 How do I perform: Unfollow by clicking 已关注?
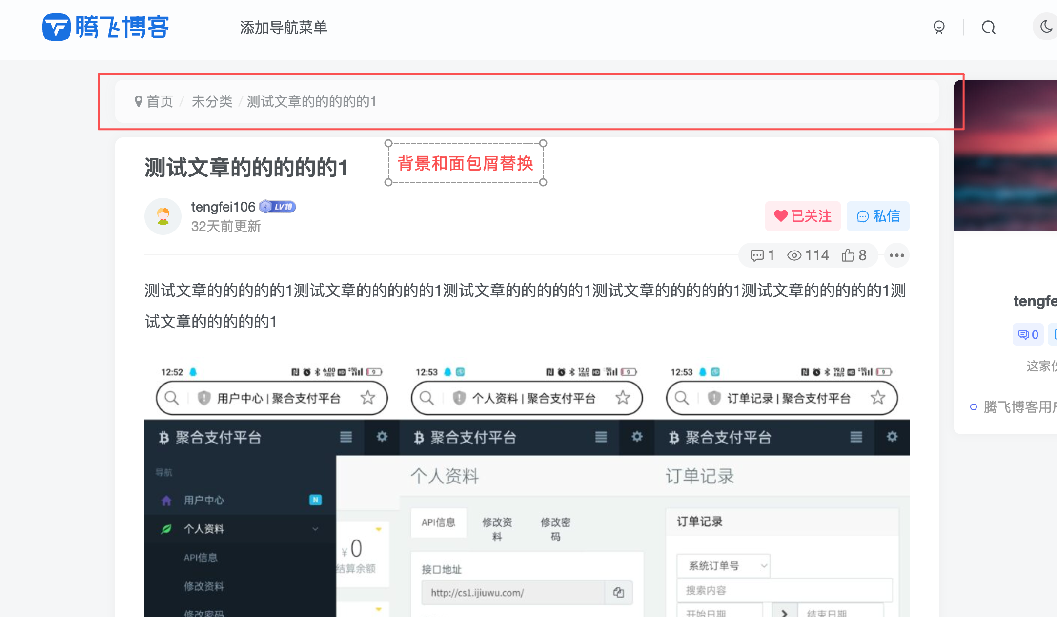[802, 216]
